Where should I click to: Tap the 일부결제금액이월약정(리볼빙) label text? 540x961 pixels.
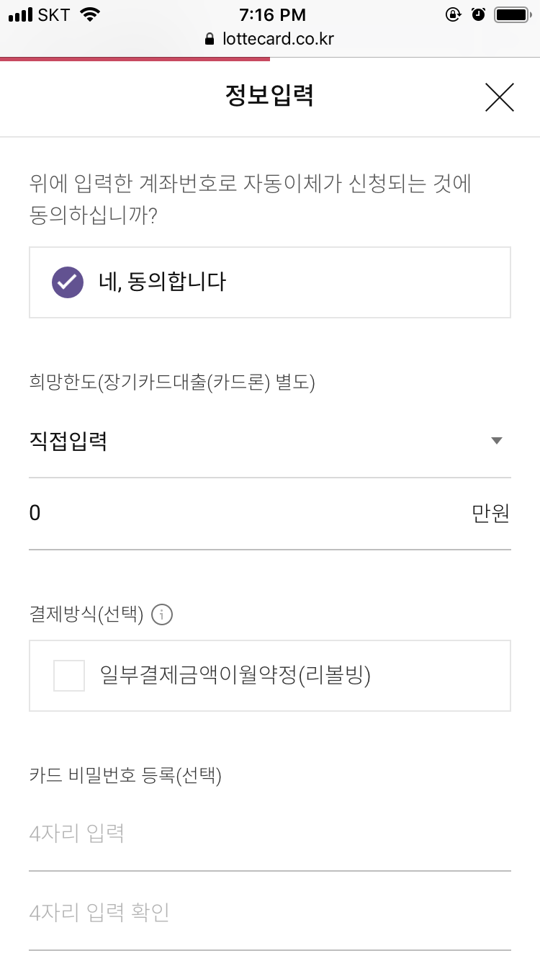(235, 676)
